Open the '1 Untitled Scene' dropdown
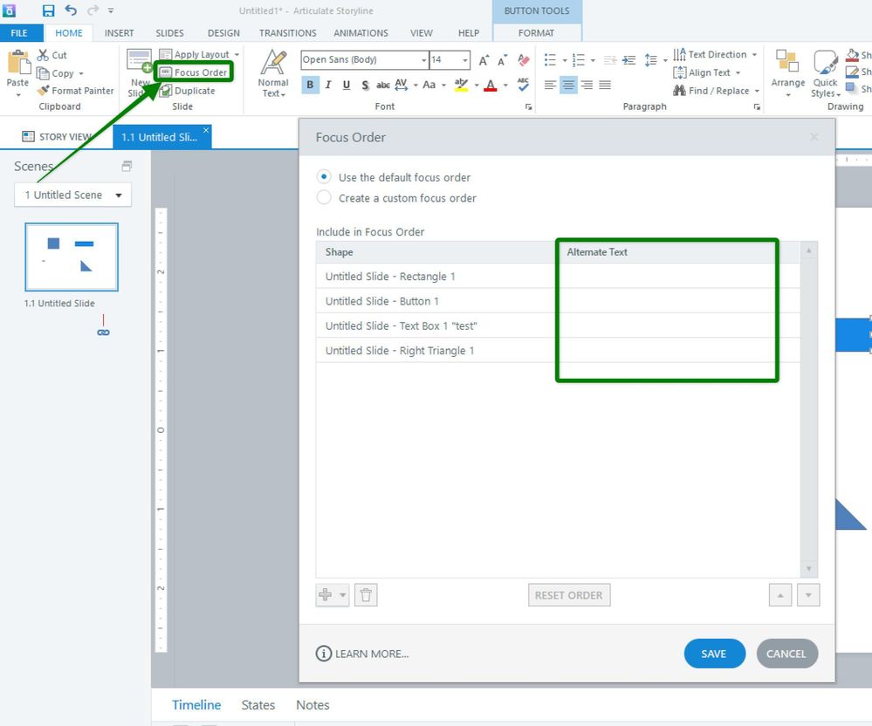872x726 pixels. [73, 195]
